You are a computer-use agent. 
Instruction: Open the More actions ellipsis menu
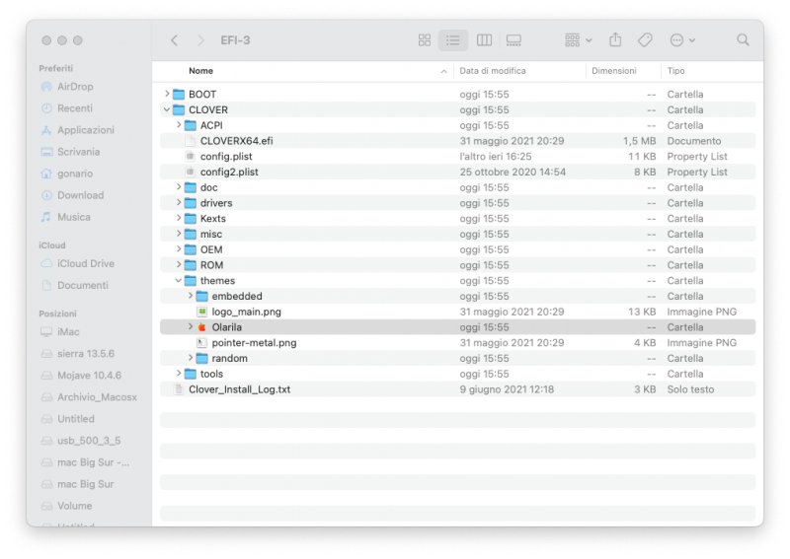[x=682, y=40]
